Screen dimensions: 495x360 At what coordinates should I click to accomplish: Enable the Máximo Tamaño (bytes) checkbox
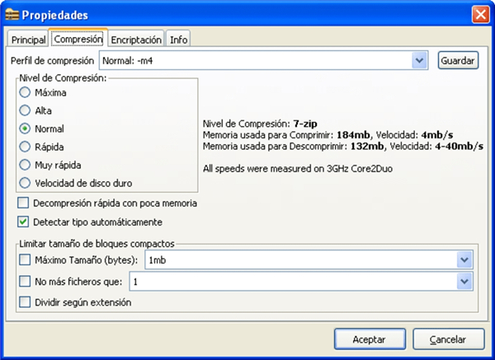point(23,261)
